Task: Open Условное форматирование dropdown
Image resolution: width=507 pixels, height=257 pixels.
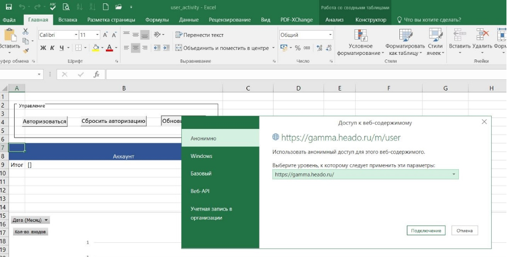Action: coord(360,42)
